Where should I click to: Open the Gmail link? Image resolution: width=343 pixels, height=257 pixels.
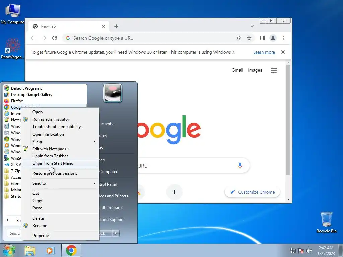pyautogui.click(x=237, y=70)
